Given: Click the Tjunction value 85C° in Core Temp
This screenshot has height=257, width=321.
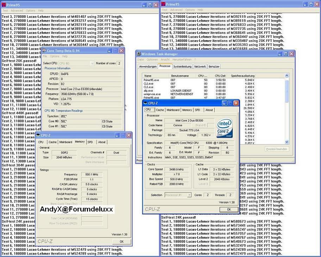Looking at the screenshot, I should pos(90,116).
